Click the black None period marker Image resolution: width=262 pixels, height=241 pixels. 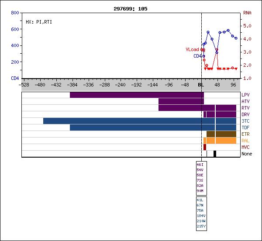(x=215, y=154)
